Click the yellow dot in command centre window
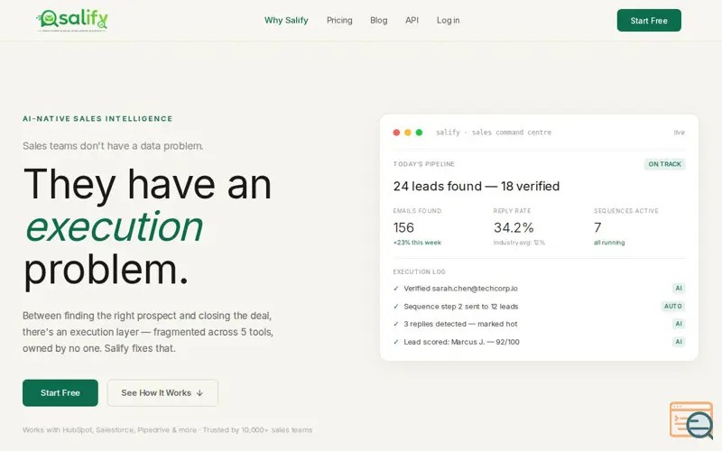This screenshot has width=722, height=451. click(x=408, y=133)
